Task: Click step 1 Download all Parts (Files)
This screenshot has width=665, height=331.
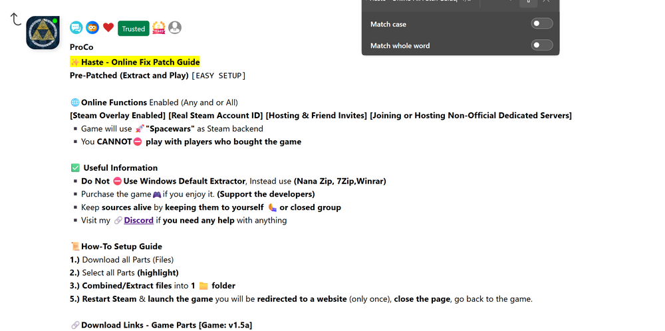Action: pos(122,259)
